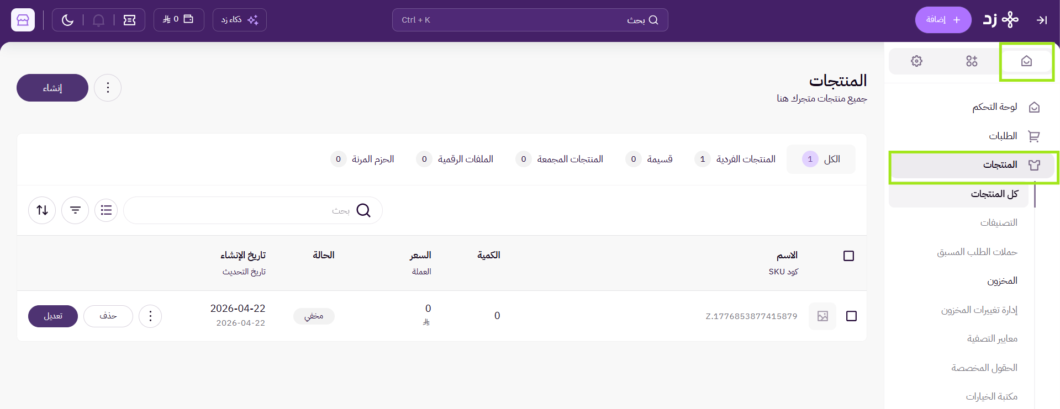
Task: Open page more options beside إنشاء
Action: [x=108, y=88]
